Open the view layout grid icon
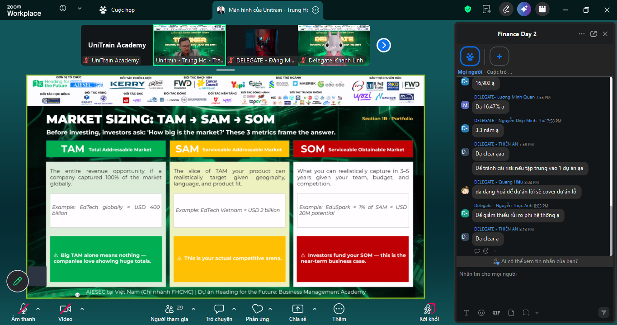This screenshot has height=325, width=617. (542, 9)
